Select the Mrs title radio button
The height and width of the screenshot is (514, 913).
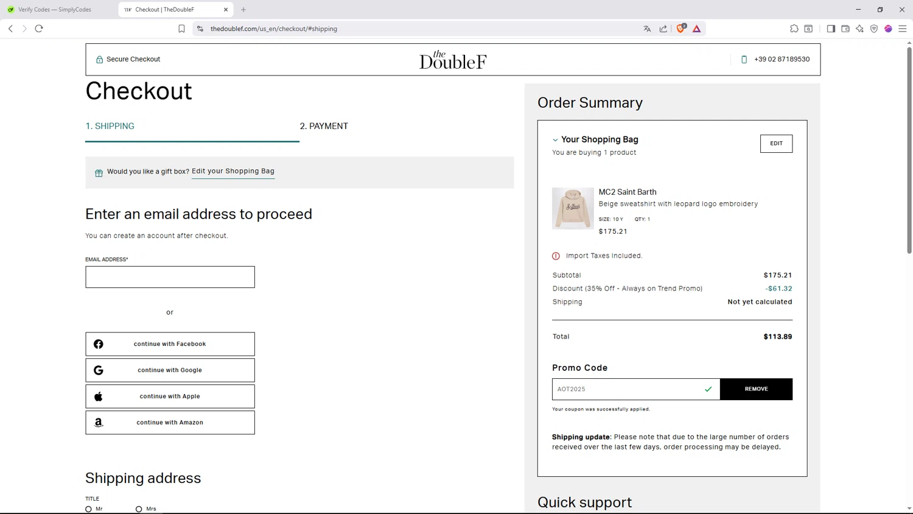pyautogui.click(x=139, y=509)
